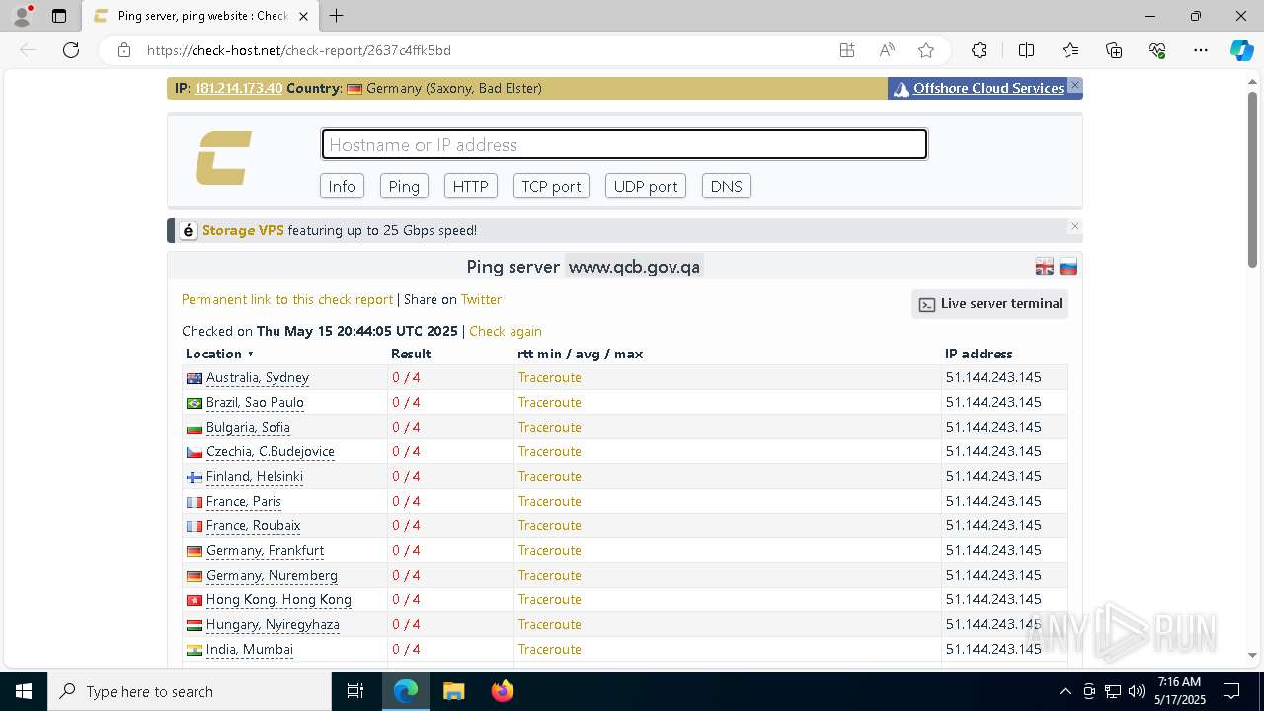Switch language to English flag
Screen dimensions: 1264x711
pyautogui.click(x=1044, y=267)
